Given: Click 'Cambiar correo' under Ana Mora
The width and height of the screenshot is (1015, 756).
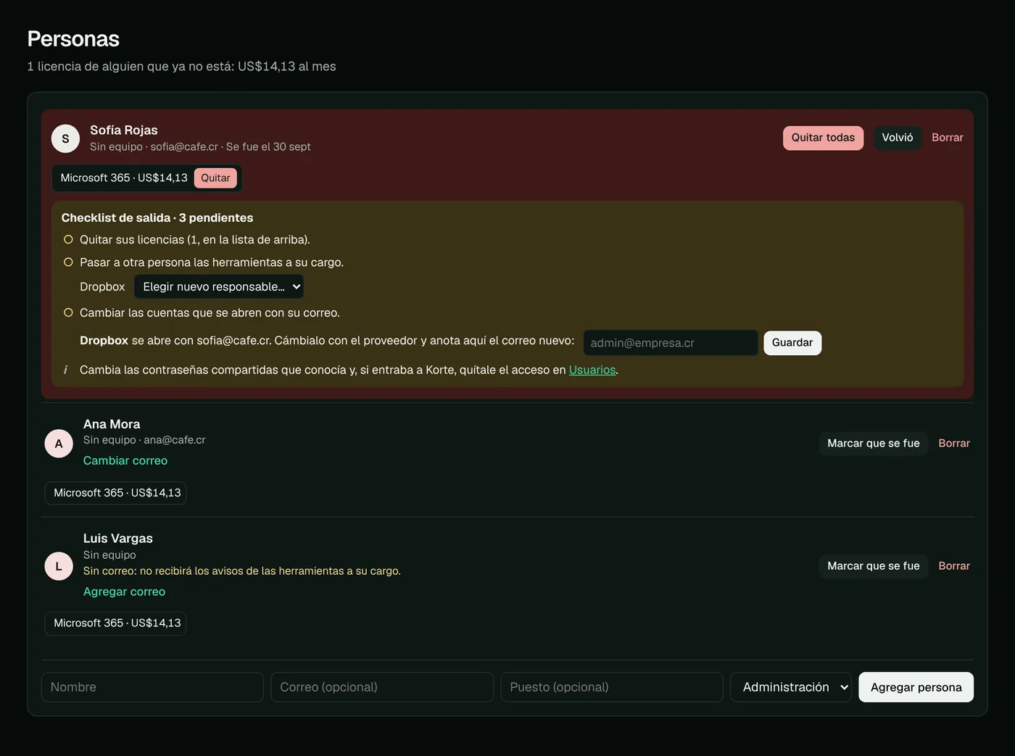Looking at the screenshot, I should [125, 460].
